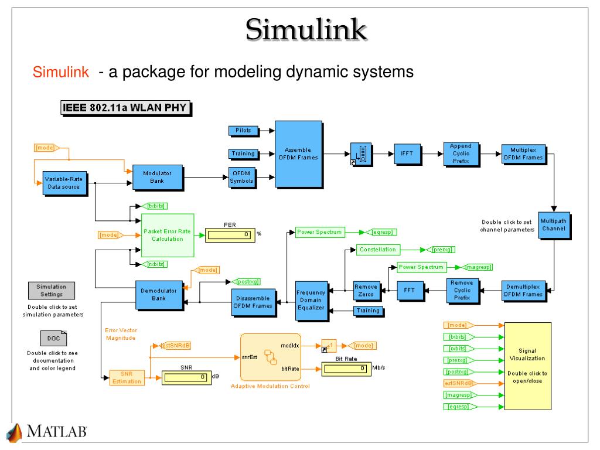
Task: Click [txbits] tag above Packet Error Rate block
Action: 155,206
